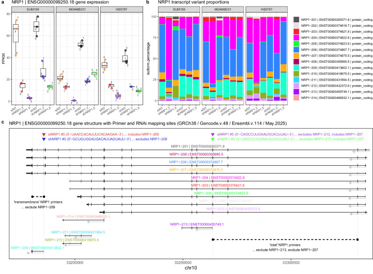The height and width of the screenshot is (274, 373).
Task: Click the MDAMB231 shNT box in panel a
Action: 81,45
